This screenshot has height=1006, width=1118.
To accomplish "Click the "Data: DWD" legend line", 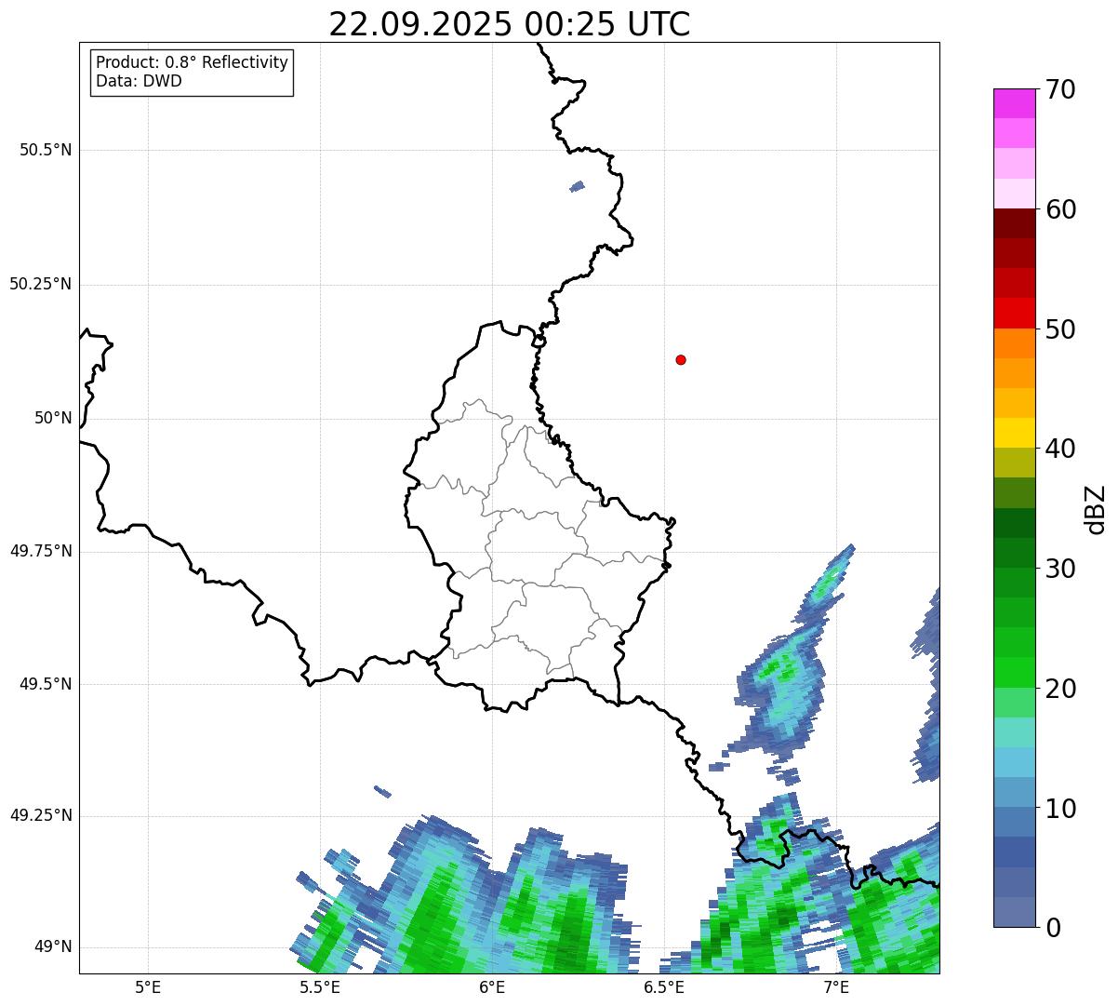I will point(139,81).
